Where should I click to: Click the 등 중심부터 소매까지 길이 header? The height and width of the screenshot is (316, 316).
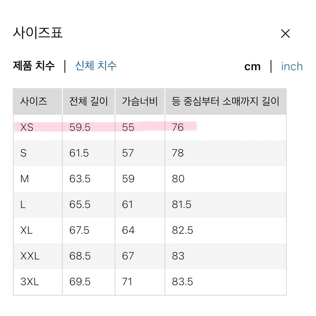coord(225,102)
